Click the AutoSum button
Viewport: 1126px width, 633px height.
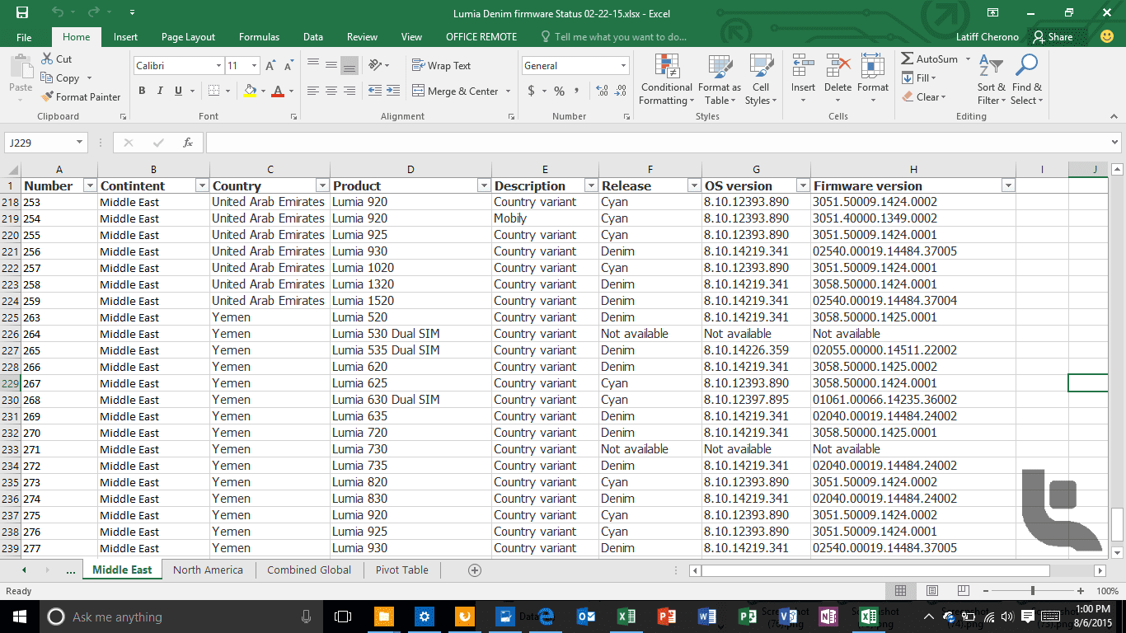[930, 59]
